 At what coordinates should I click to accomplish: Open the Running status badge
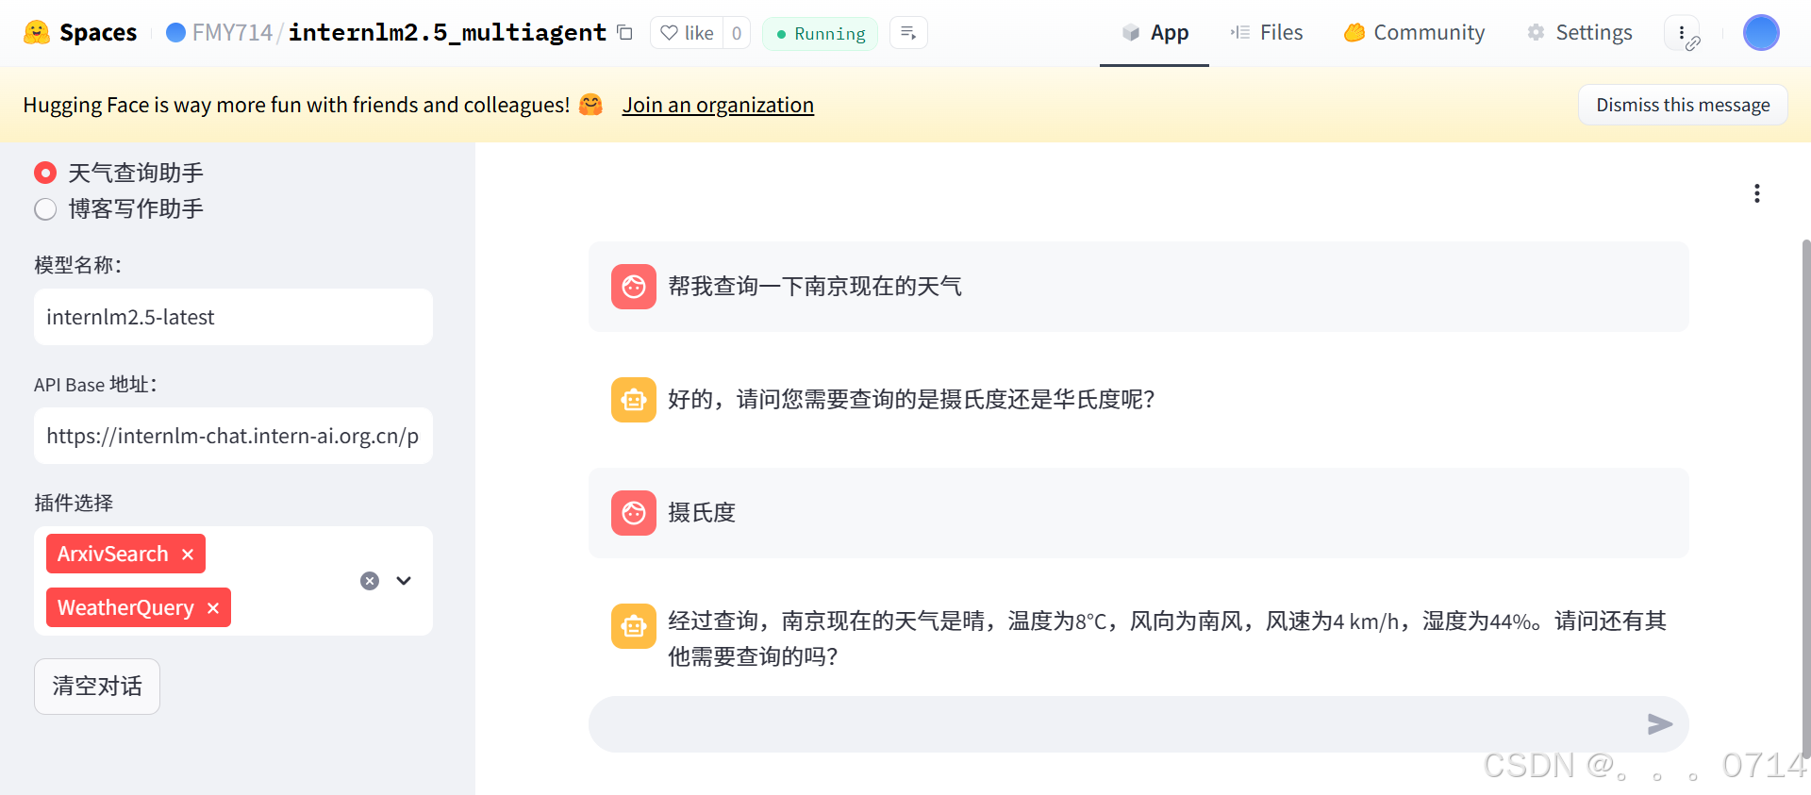tap(820, 34)
